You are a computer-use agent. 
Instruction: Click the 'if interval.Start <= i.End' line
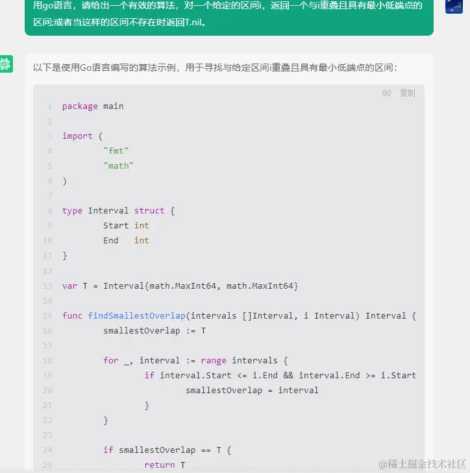pos(280,375)
